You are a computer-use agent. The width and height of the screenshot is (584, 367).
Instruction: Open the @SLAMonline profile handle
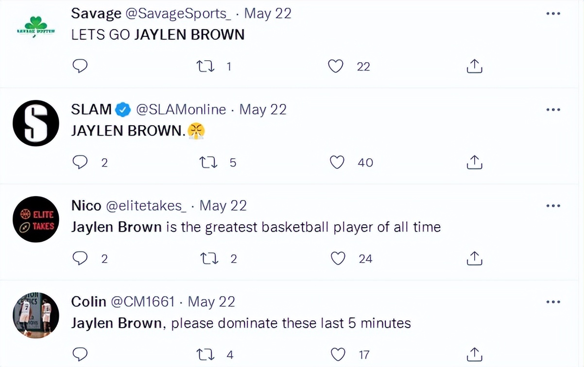point(181,110)
